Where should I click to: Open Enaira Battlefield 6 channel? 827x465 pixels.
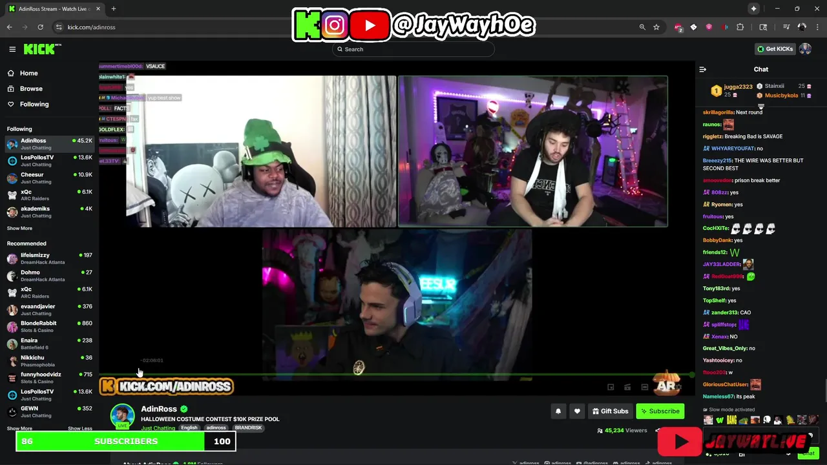coord(50,344)
